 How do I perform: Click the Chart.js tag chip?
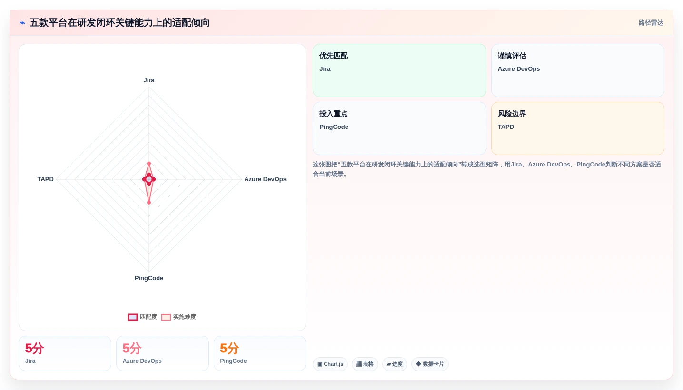[x=330, y=364]
